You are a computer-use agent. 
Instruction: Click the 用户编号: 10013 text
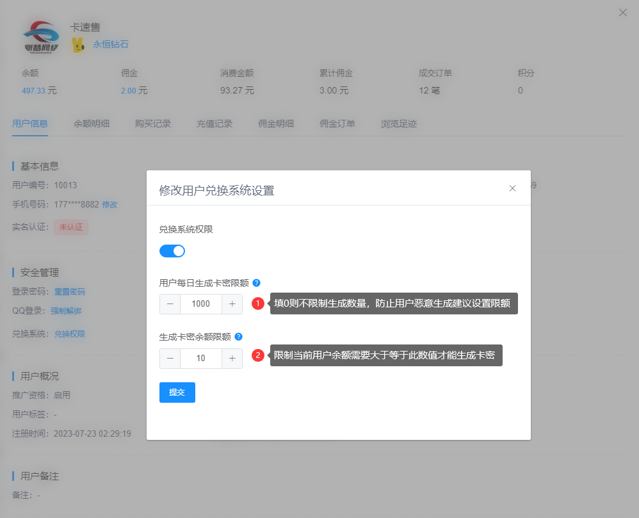tap(44, 185)
